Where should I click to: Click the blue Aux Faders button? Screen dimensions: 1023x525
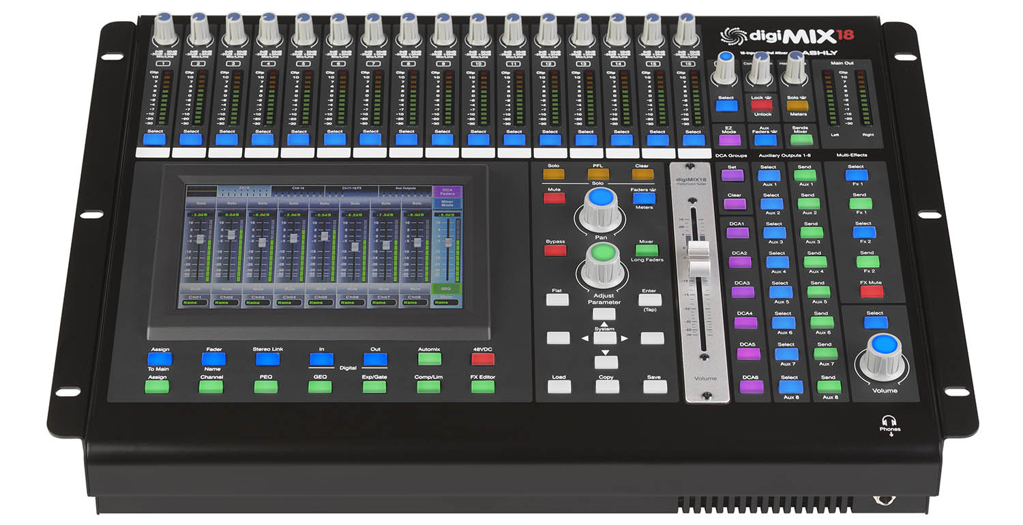point(765,140)
